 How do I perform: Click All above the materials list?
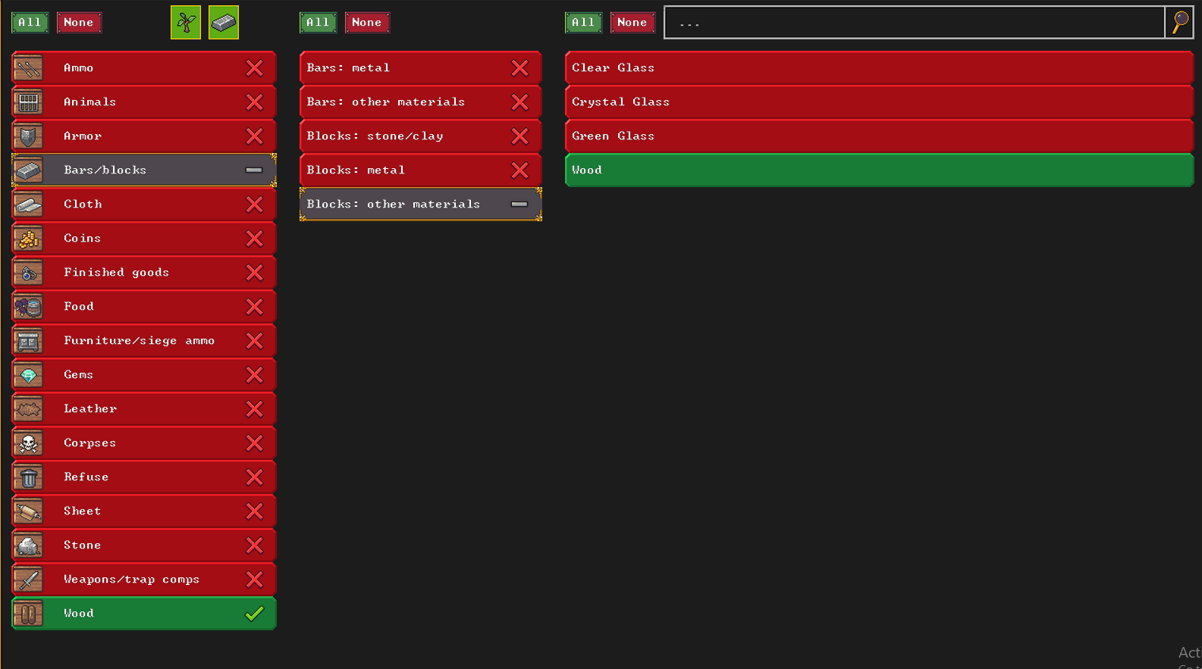tap(584, 23)
